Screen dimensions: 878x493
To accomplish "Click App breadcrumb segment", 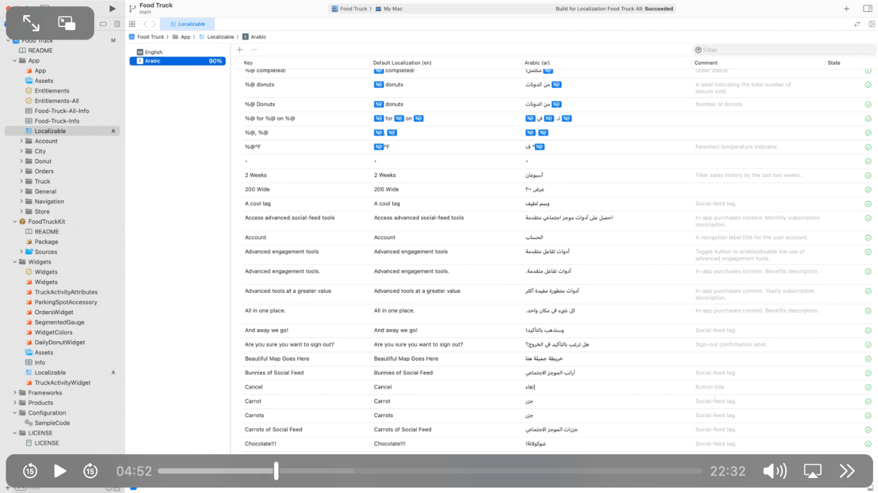I will [x=181, y=37].
